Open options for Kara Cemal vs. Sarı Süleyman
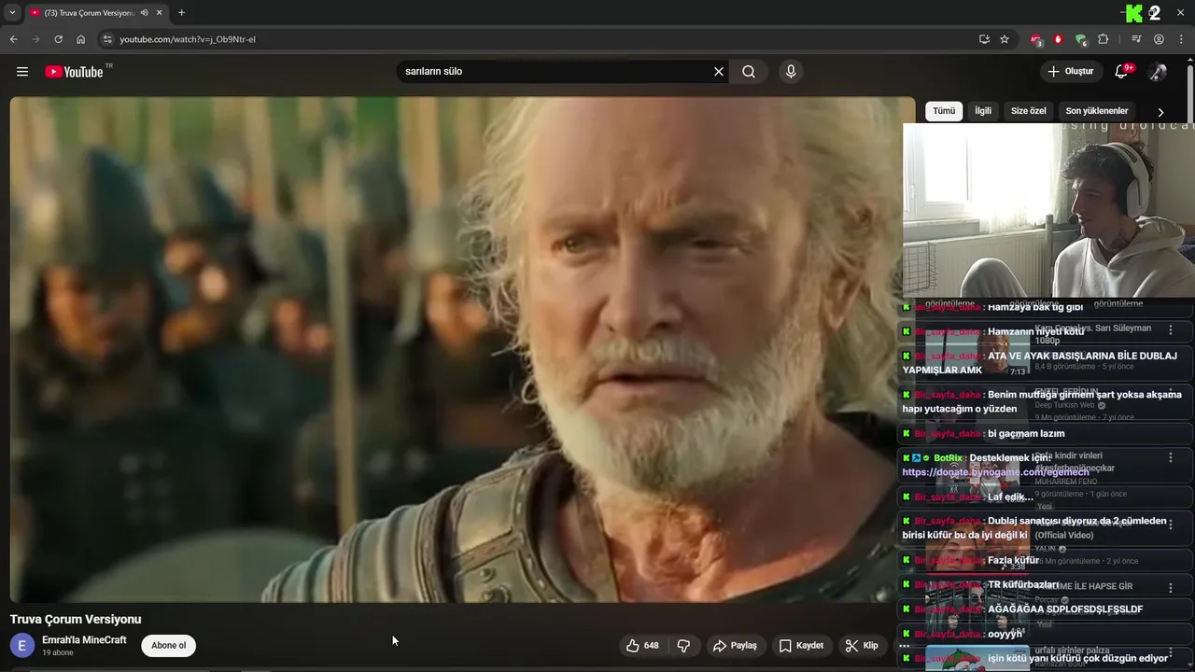Screen dimensions: 1195x672 [1170, 329]
